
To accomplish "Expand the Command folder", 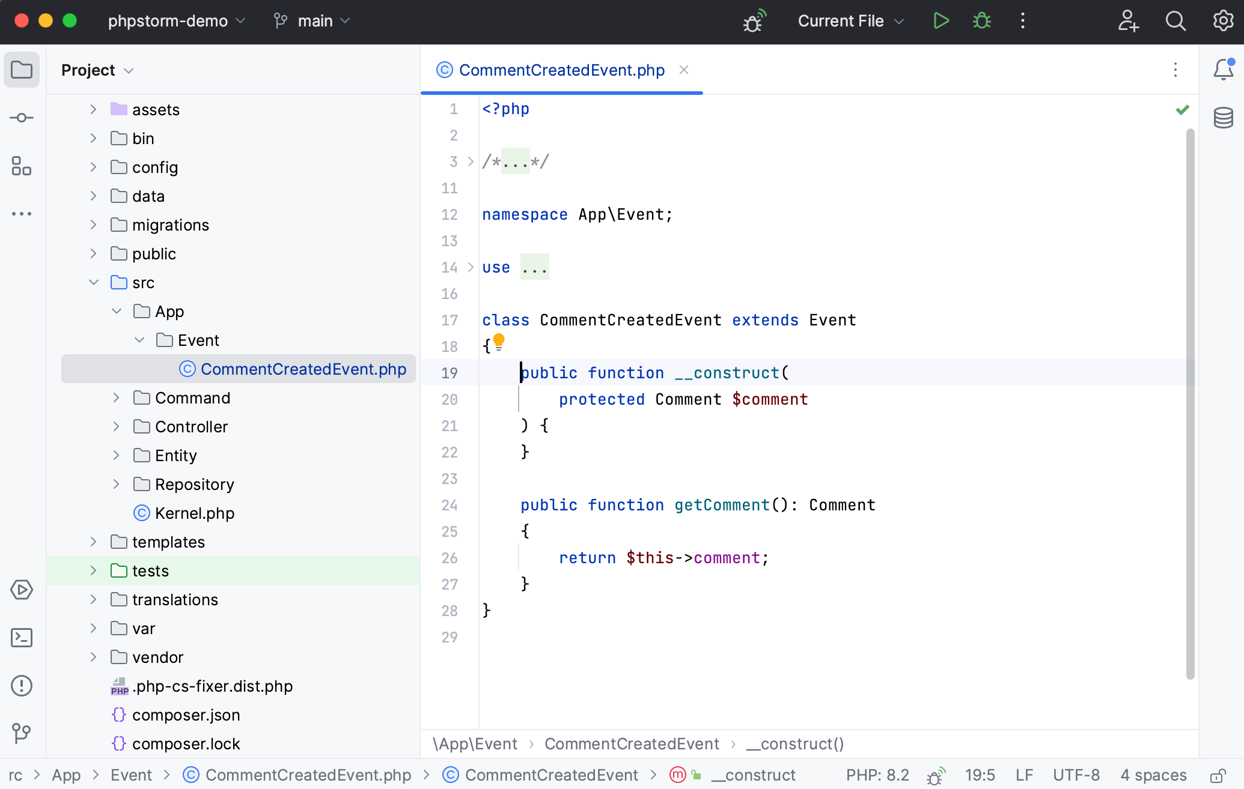I will [x=116, y=398].
